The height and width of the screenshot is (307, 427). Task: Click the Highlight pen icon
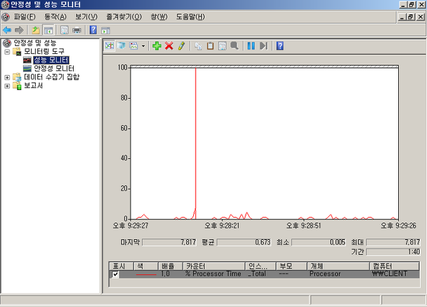[181, 46]
